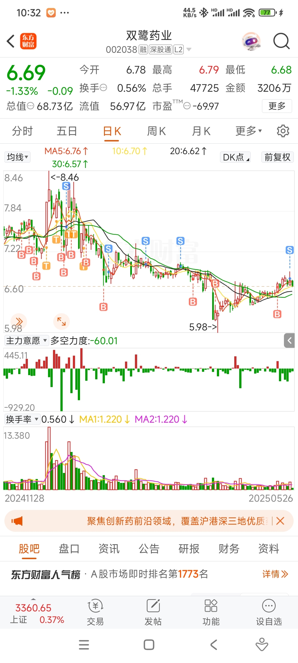The width and height of the screenshot is (298, 663).
Task: Open the 盘口 tab
Action: (69, 549)
